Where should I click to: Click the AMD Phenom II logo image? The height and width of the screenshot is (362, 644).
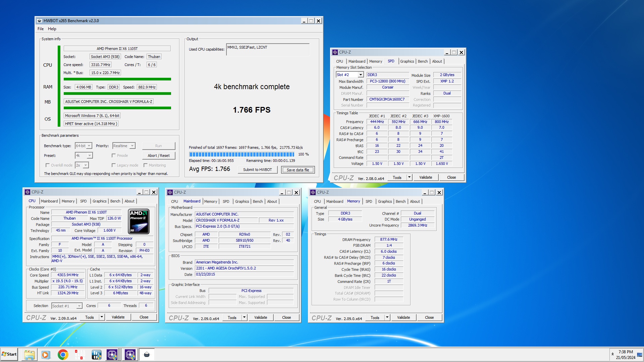coord(139,221)
